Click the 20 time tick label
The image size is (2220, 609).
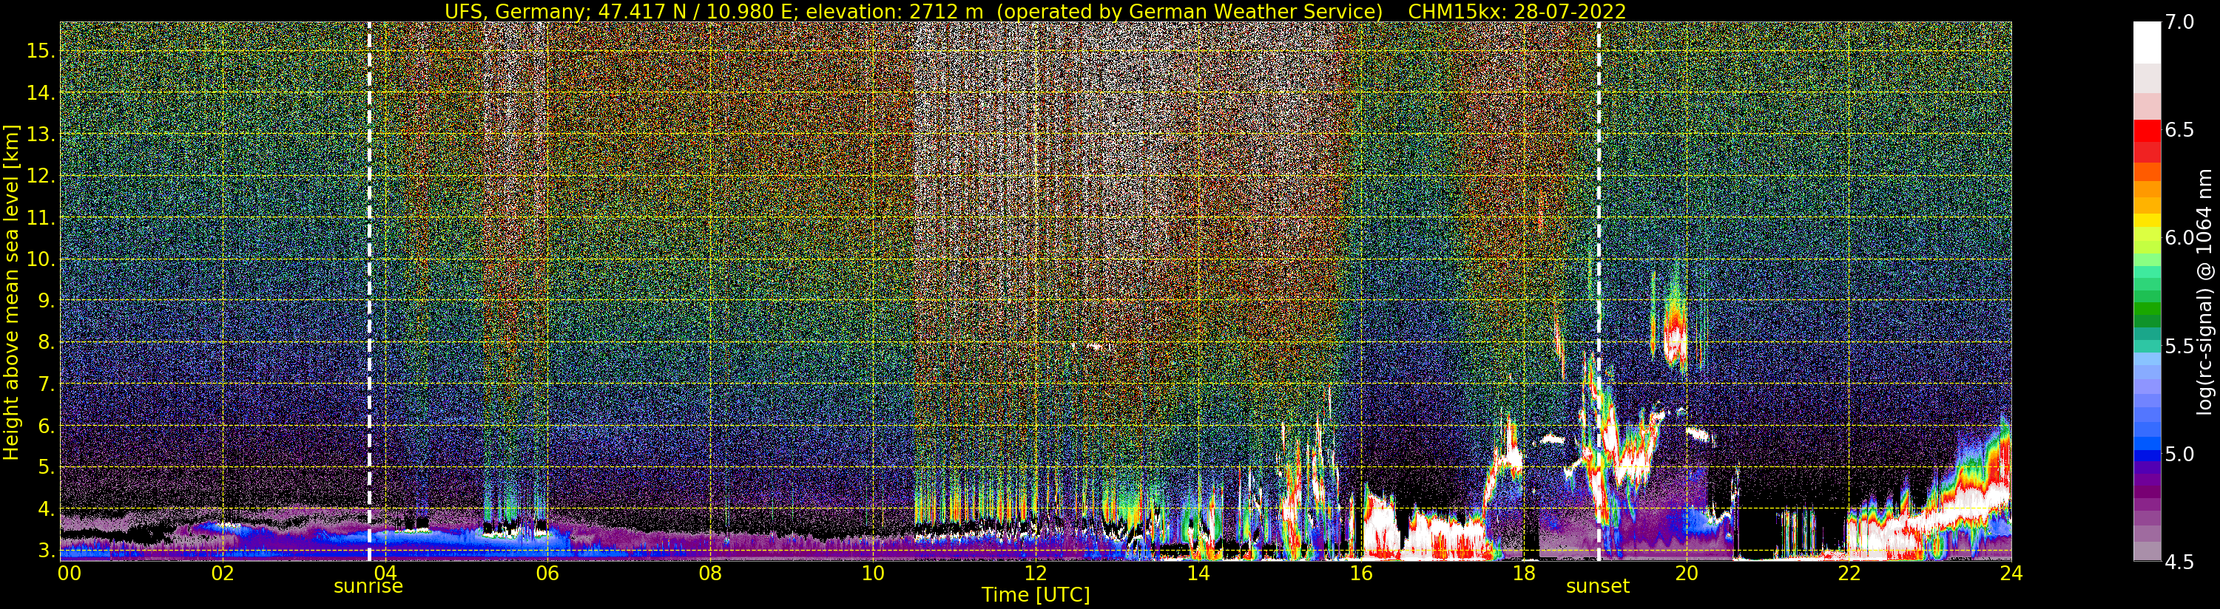click(x=1686, y=573)
